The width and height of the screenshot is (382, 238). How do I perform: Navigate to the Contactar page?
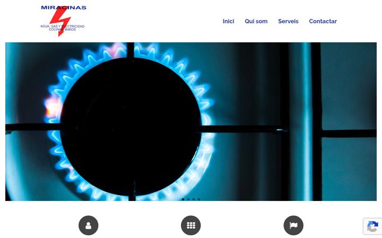[x=323, y=21]
